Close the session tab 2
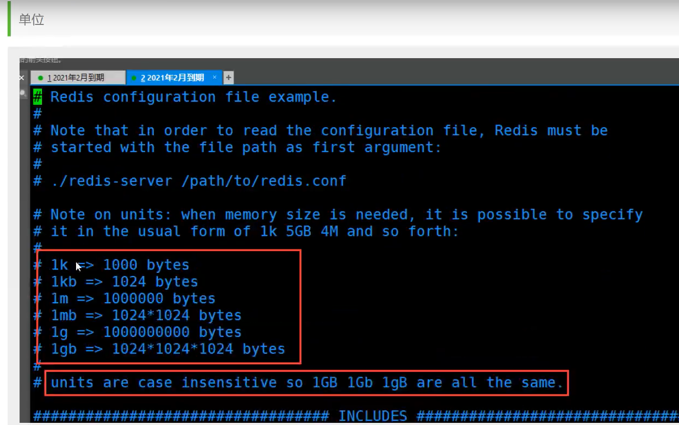The image size is (679, 425). [214, 78]
